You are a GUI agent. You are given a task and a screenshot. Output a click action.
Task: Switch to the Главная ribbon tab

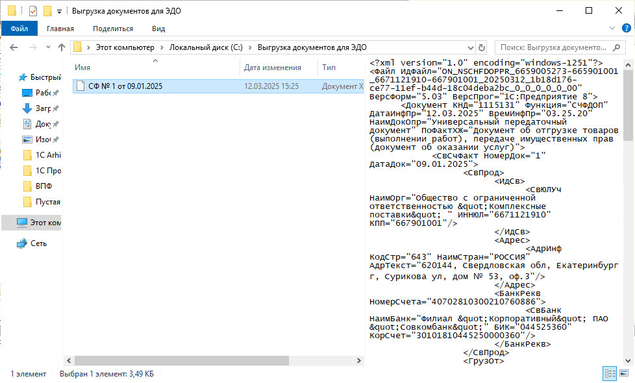tap(60, 29)
